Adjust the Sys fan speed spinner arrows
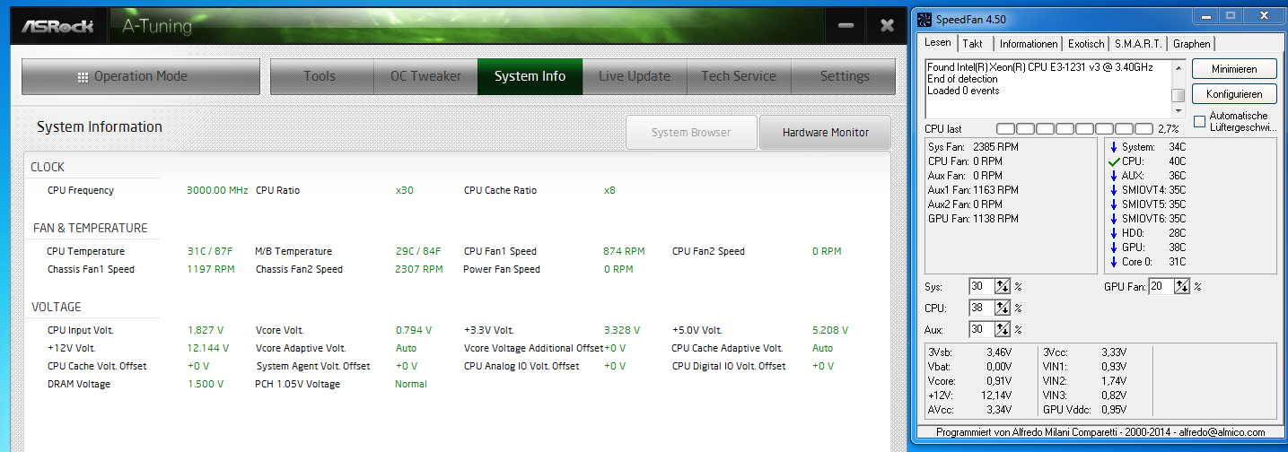Viewport: 1288px width, 452px height. click(1003, 287)
